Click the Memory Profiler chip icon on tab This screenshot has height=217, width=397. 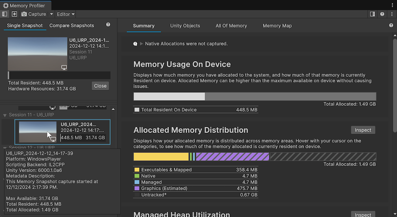click(6, 6)
